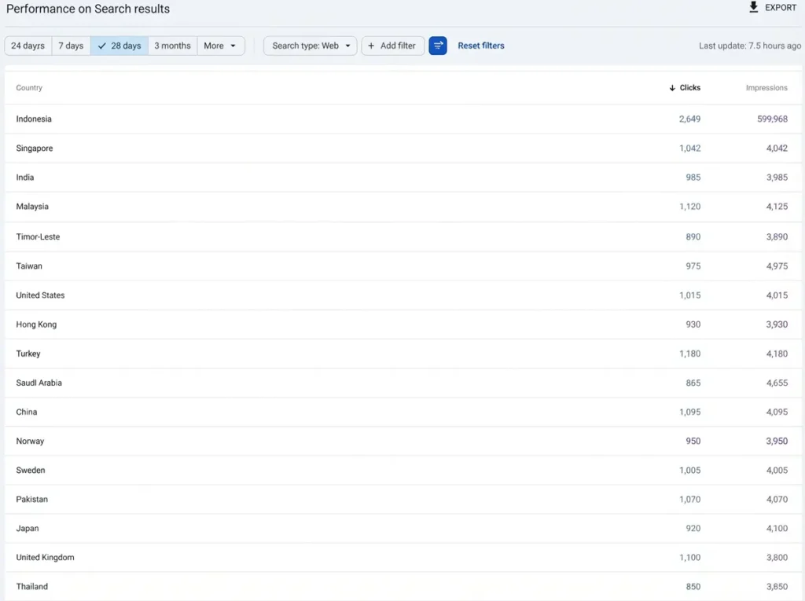Click Taiwan's impressions value 4,975
Image resolution: width=805 pixels, height=601 pixels.
click(x=777, y=266)
